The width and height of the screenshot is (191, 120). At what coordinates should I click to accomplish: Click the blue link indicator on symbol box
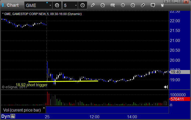pyautogui.click(x=47, y=2)
